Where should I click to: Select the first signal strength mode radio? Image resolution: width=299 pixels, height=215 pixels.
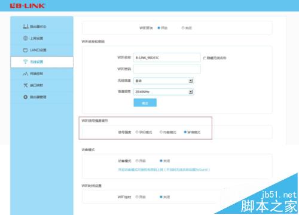pos(137,132)
